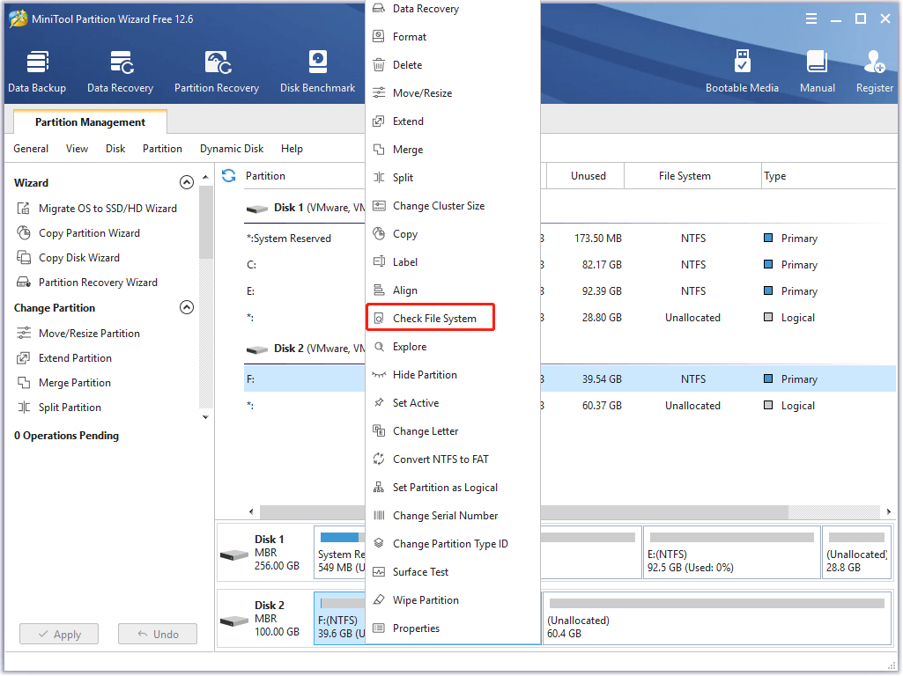The width and height of the screenshot is (903, 676).
Task: Open Migrate OS to SSD/HD Wizard
Action: pos(107,209)
